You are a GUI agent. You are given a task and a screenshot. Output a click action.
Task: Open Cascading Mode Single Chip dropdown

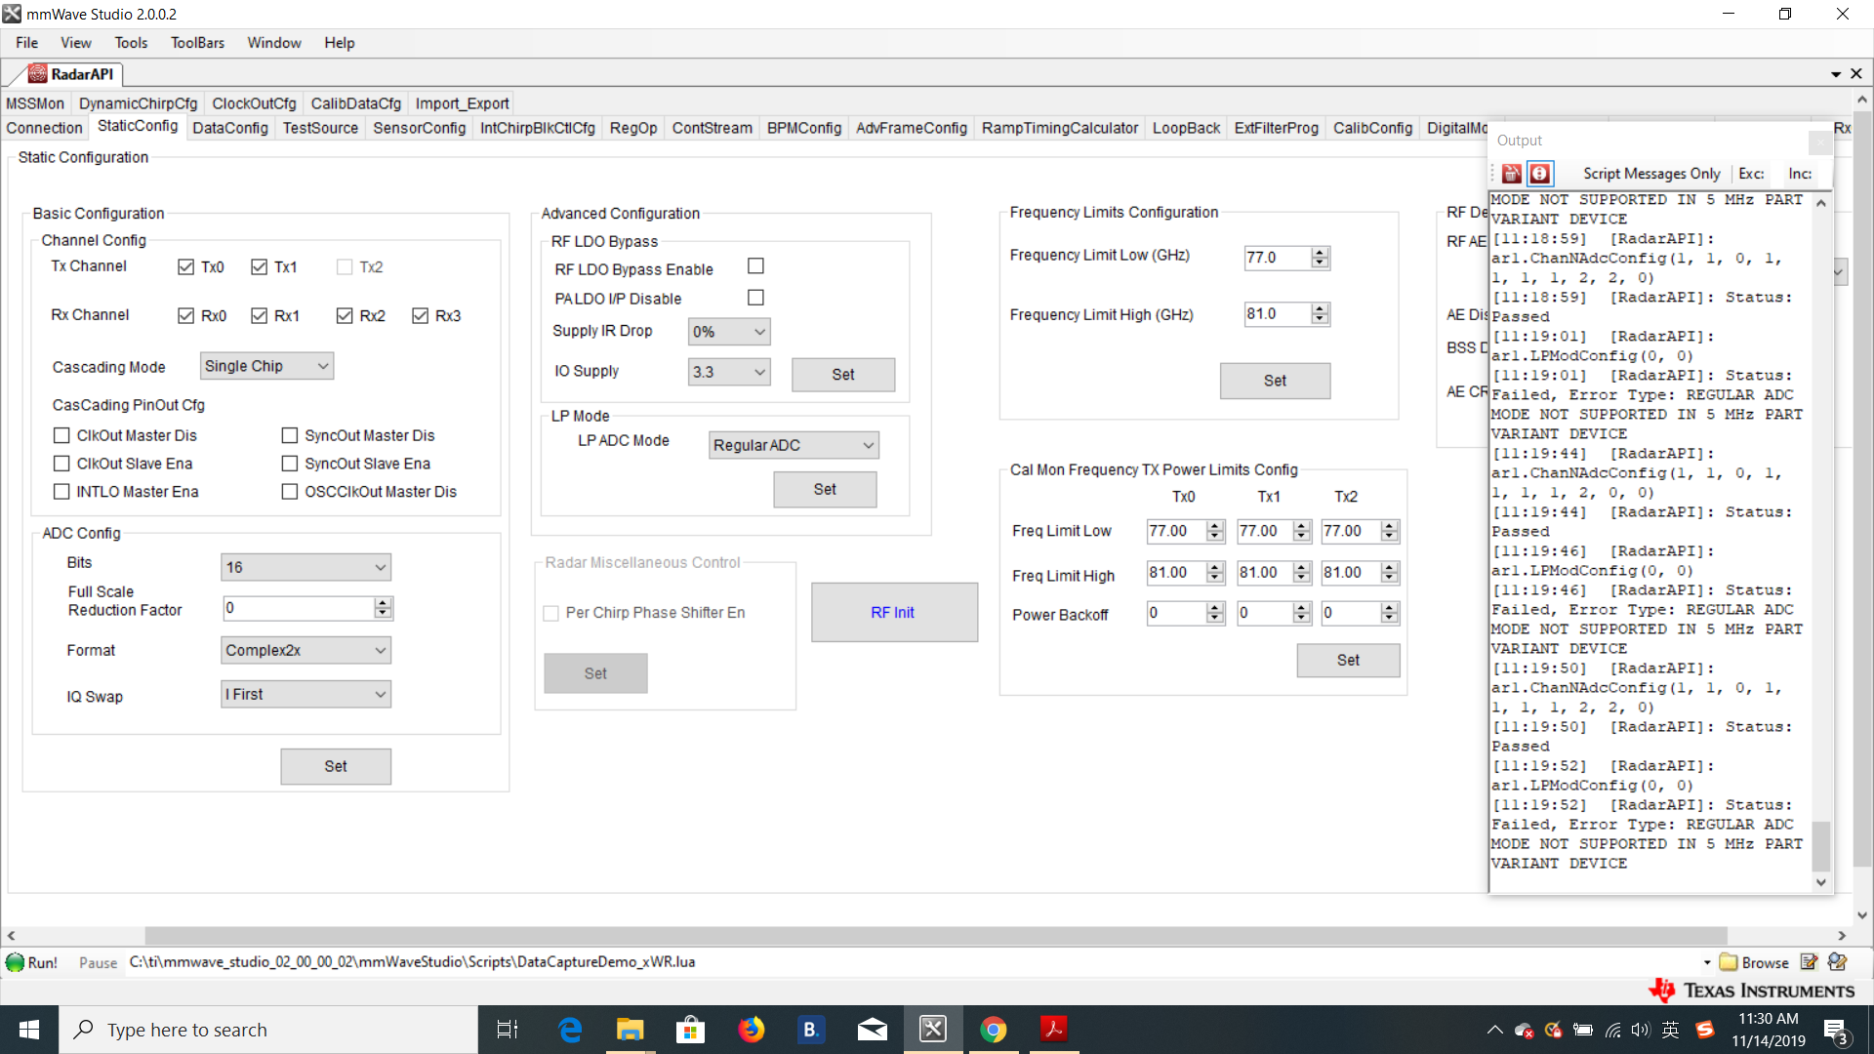pos(266,366)
